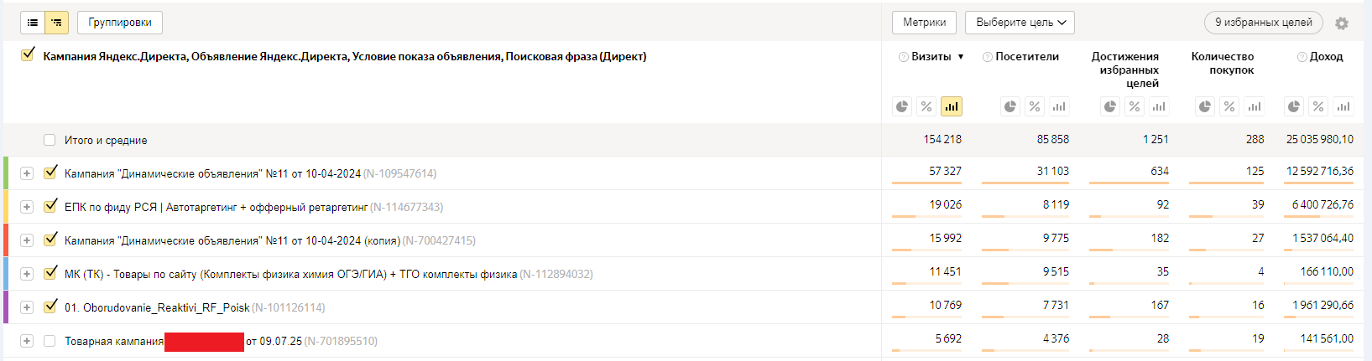Open the Метрики menu

(924, 23)
